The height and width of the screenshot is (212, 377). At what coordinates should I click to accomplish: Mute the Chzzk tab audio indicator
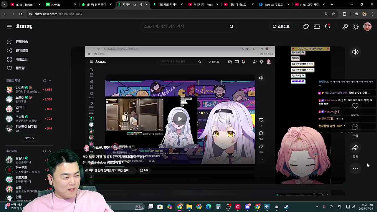pyautogui.click(x=141, y=5)
